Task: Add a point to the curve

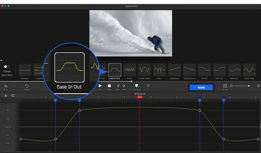Action: (x=136, y=86)
